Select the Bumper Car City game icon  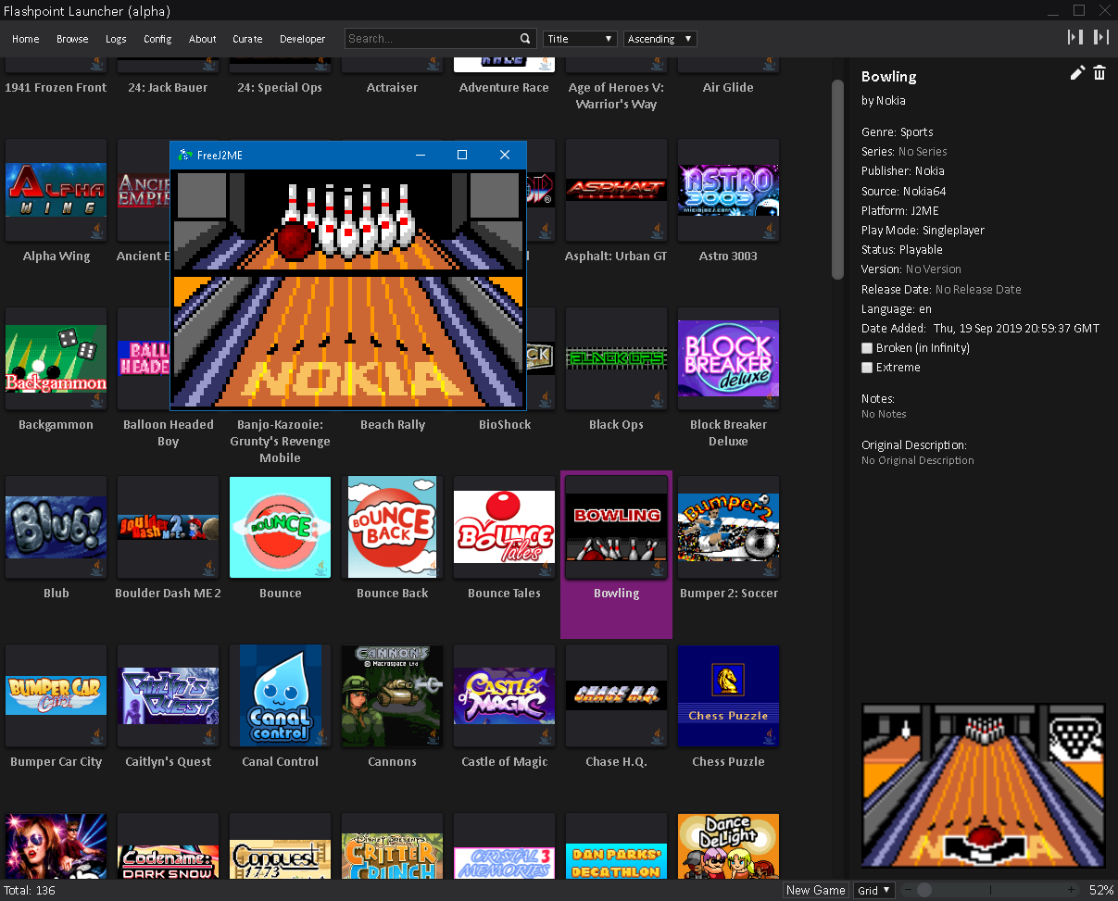pos(57,695)
